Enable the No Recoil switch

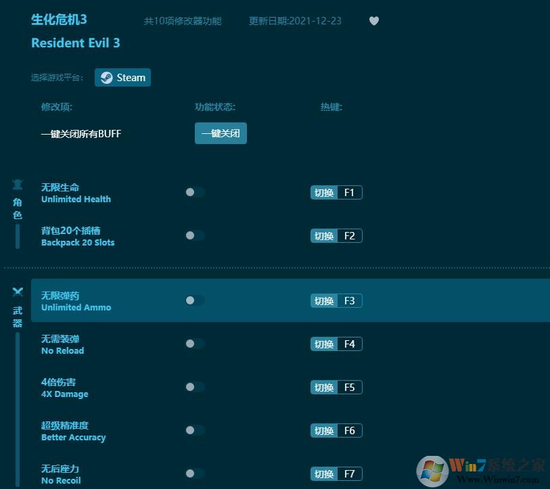(x=195, y=473)
